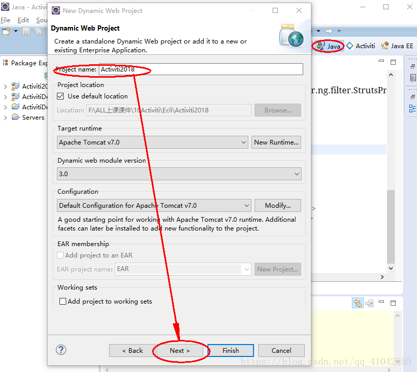Click the Finish button
Image resolution: width=417 pixels, height=372 pixels.
click(x=231, y=350)
